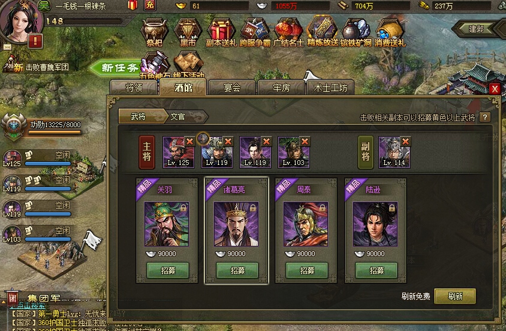Click the 副本送礼 gift box icon
506x331 pixels.
(221, 32)
